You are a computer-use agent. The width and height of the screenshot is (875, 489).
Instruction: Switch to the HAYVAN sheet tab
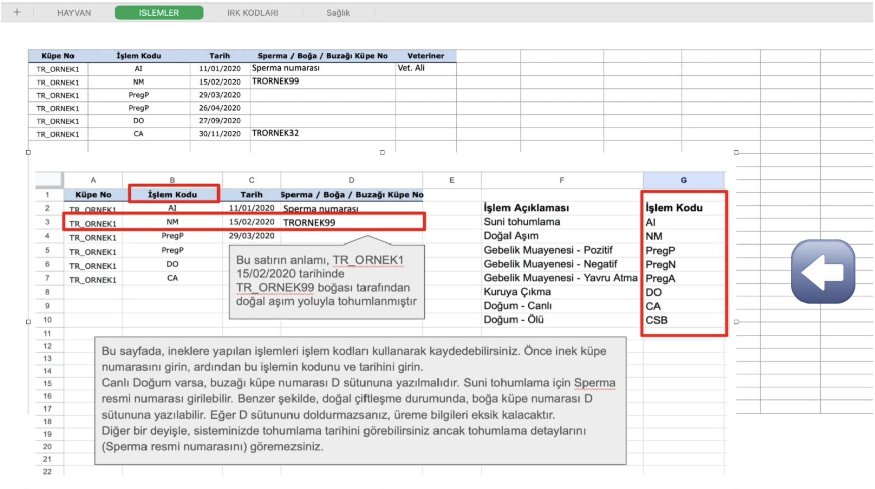[74, 13]
